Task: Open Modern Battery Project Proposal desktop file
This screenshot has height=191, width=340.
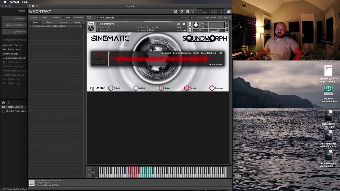Action: click(328, 74)
